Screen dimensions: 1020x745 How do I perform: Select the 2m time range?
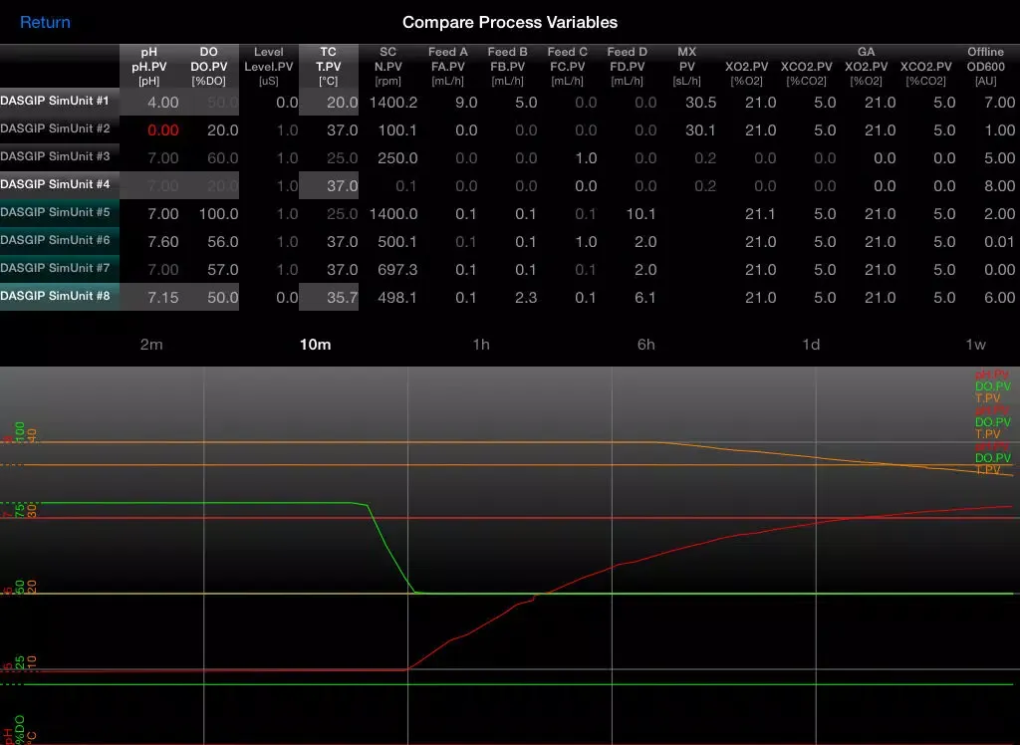(151, 345)
